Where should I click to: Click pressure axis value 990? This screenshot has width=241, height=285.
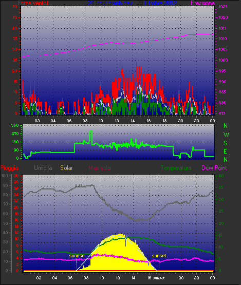[223, 82]
